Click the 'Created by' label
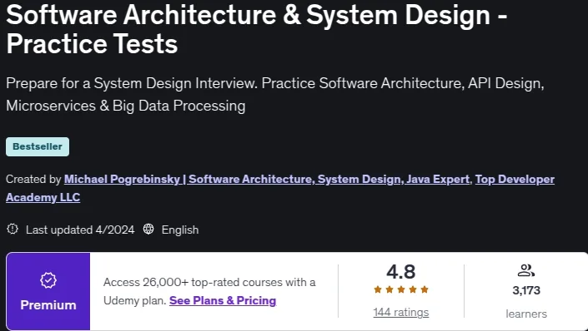The image size is (588, 331). click(33, 179)
